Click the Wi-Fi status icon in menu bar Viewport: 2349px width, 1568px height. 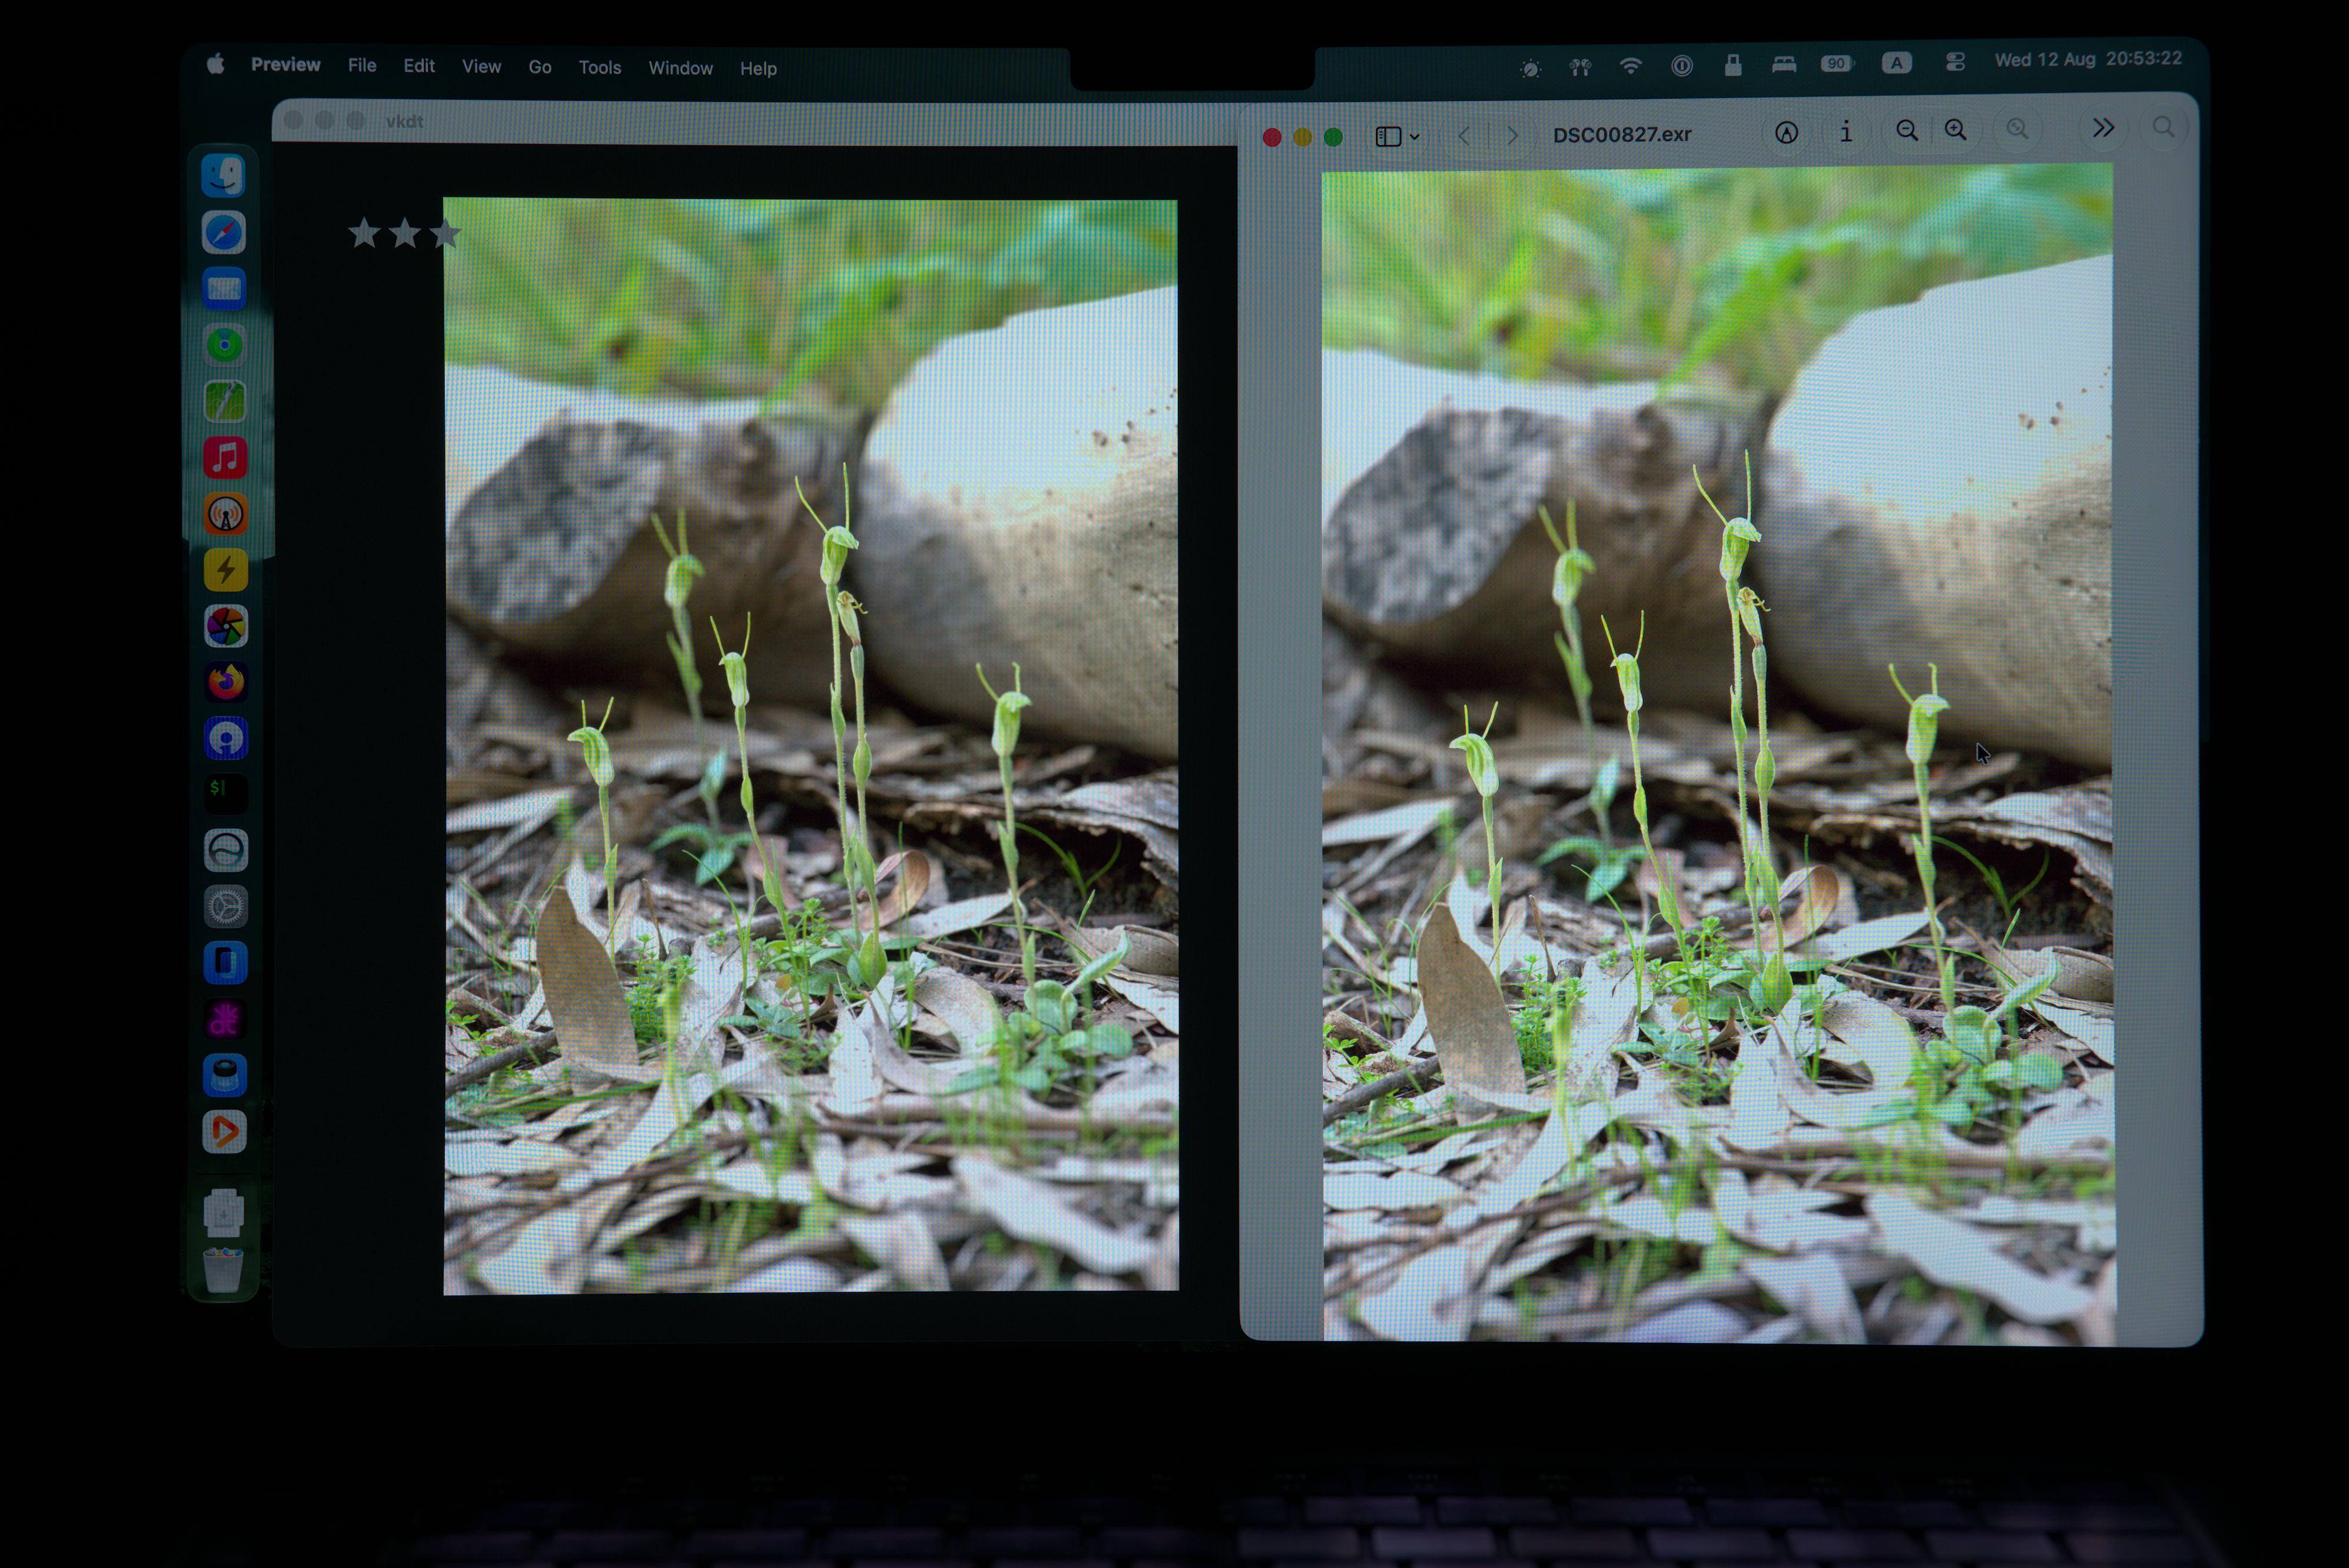[x=1631, y=66]
